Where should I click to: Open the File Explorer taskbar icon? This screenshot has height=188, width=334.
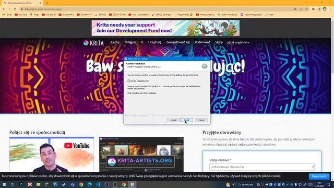point(38,184)
